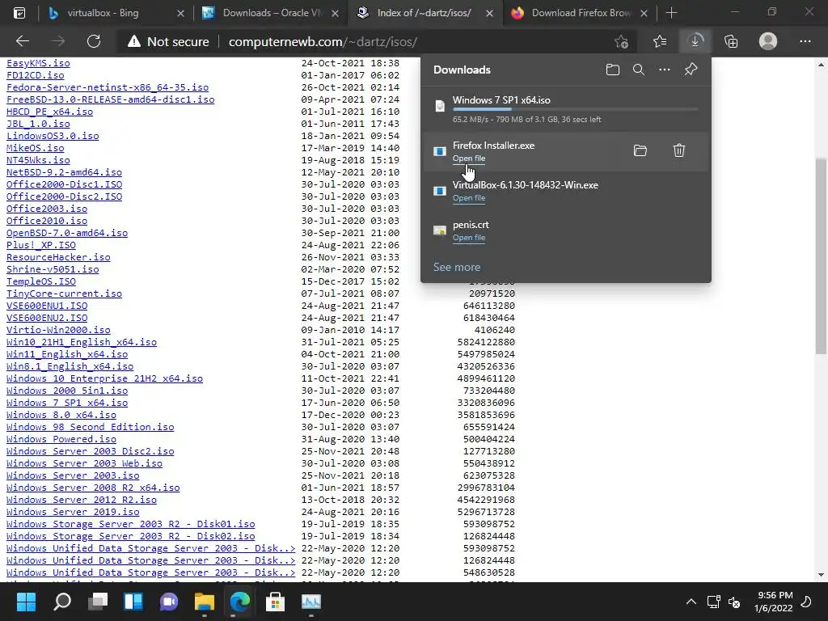Close the Downloads – Oracle VM tab
The width and height of the screenshot is (828, 621).
336,13
